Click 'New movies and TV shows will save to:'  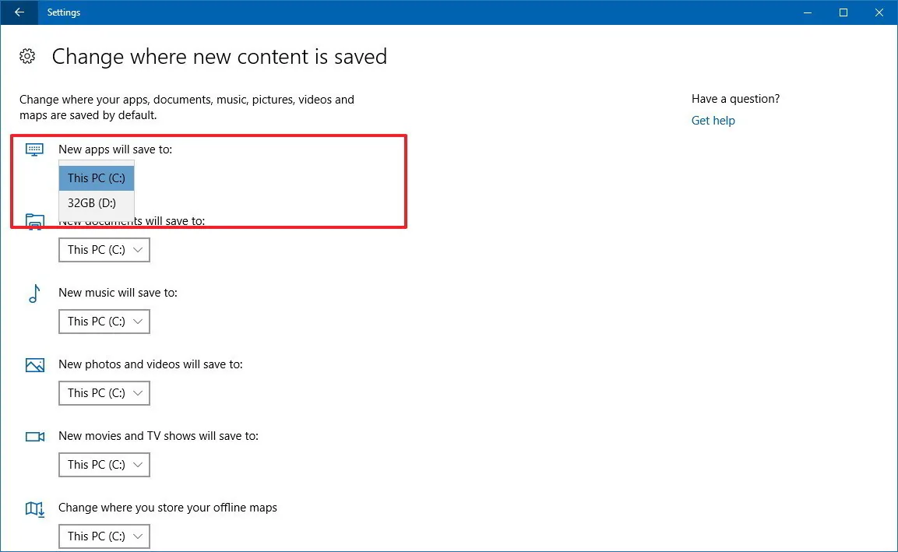click(x=159, y=436)
